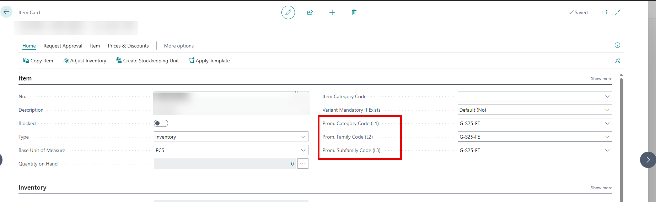Click the pin action bar icon
Screen dimensions: 656x202
pyautogui.click(x=618, y=61)
